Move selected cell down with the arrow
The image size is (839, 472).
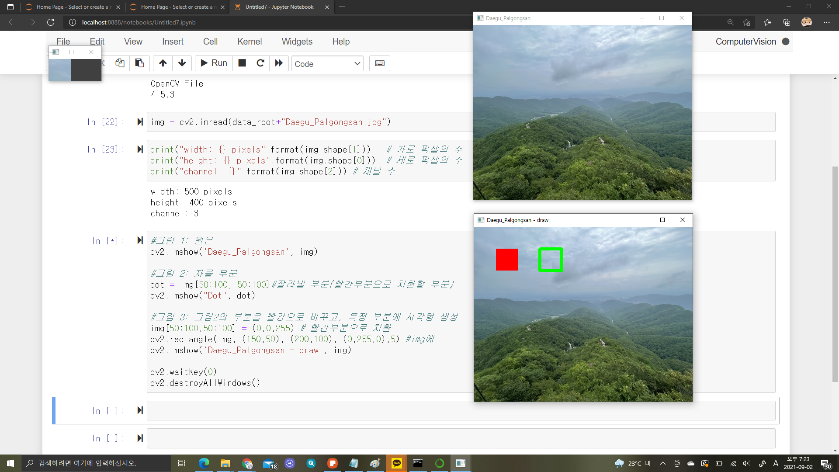pos(182,63)
